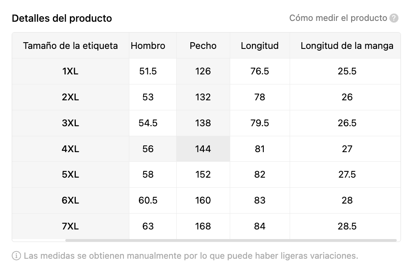Select the 3XL size row label
Image resolution: width=411 pixels, height=270 pixels.
(x=70, y=123)
